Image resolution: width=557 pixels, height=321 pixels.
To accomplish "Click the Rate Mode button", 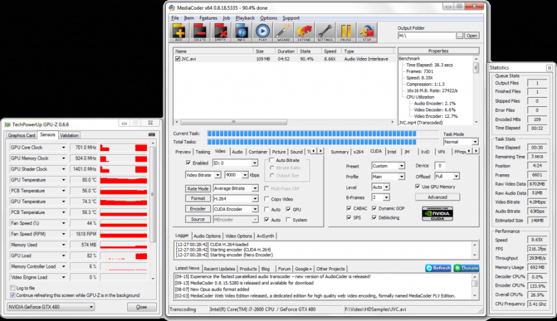I will (x=198, y=189).
